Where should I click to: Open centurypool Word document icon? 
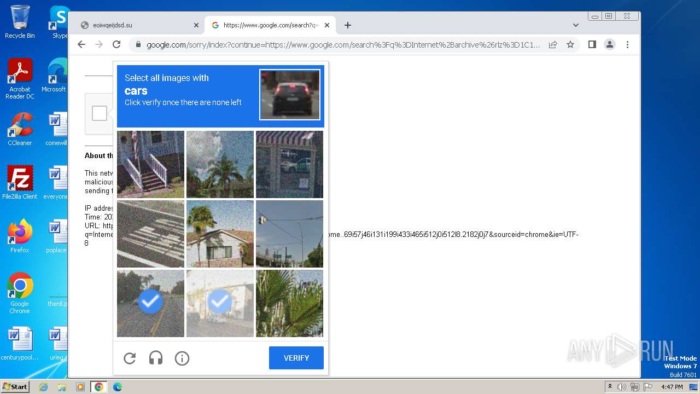point(20,344)
